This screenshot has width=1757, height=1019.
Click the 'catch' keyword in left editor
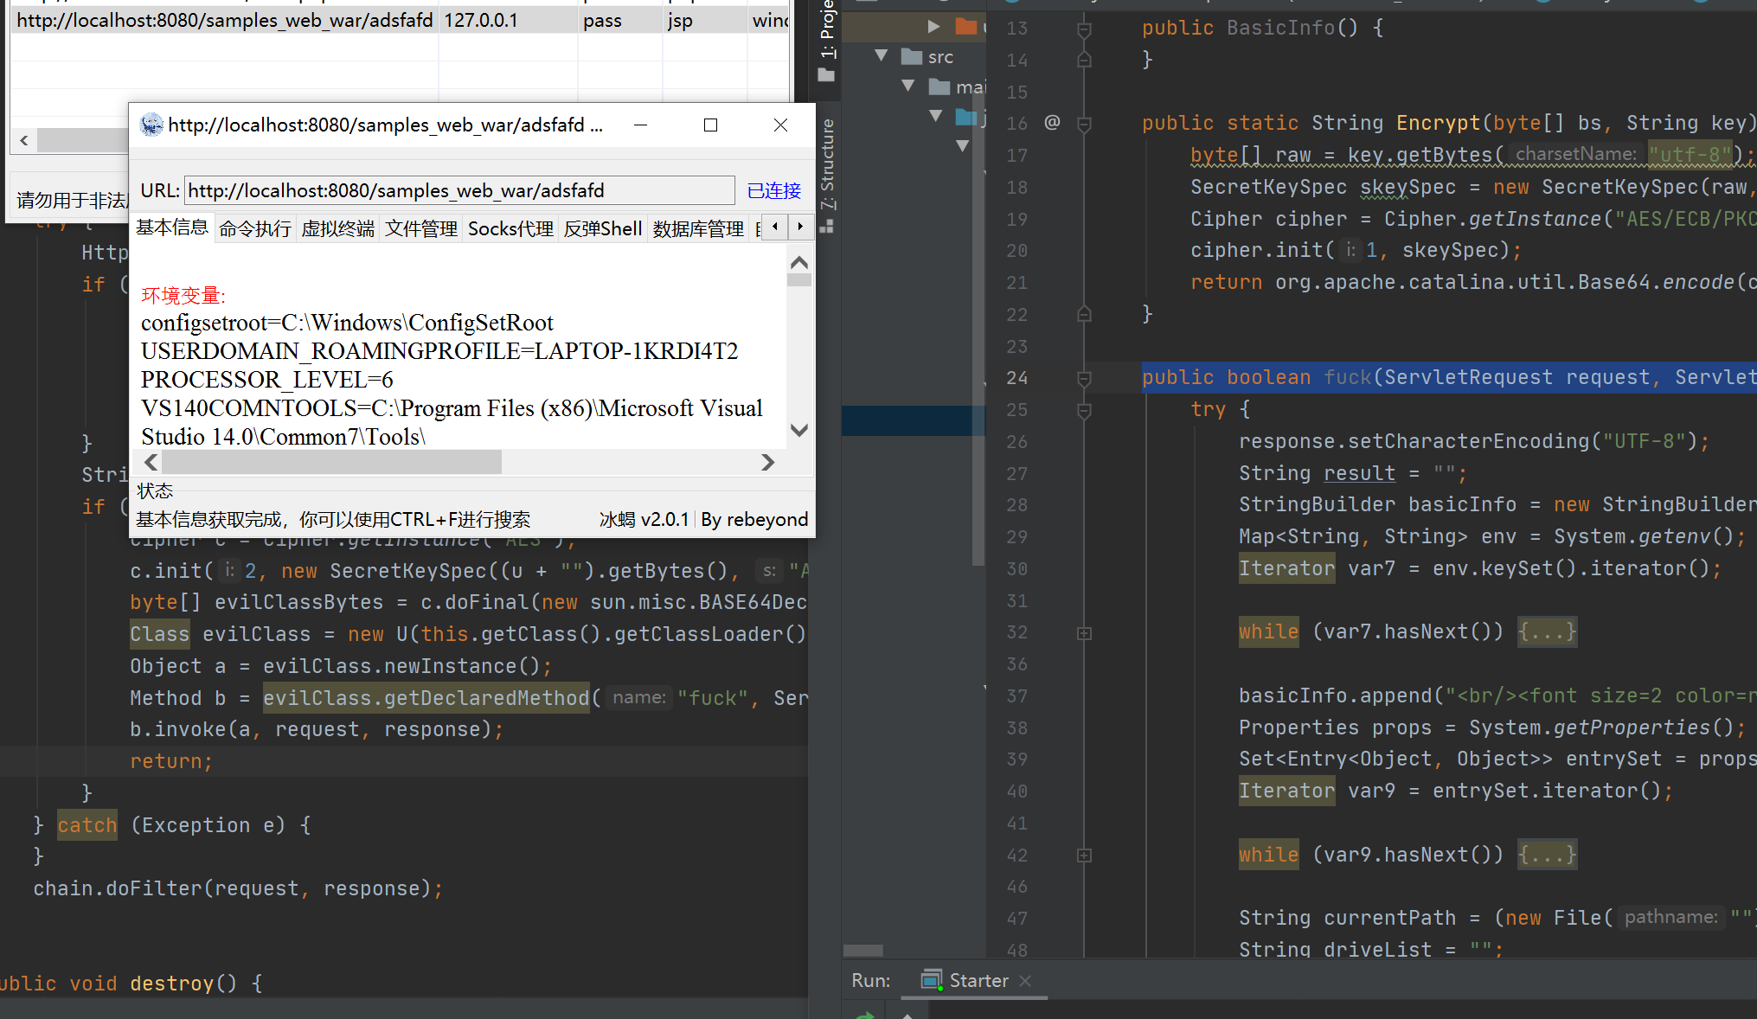tap(87, 825)
